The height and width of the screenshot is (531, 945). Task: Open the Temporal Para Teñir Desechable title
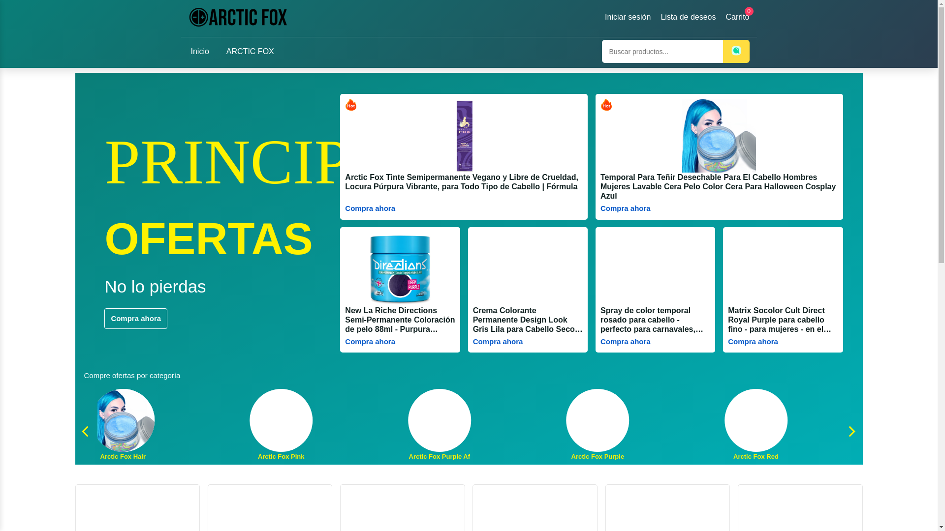pos(718,187)
